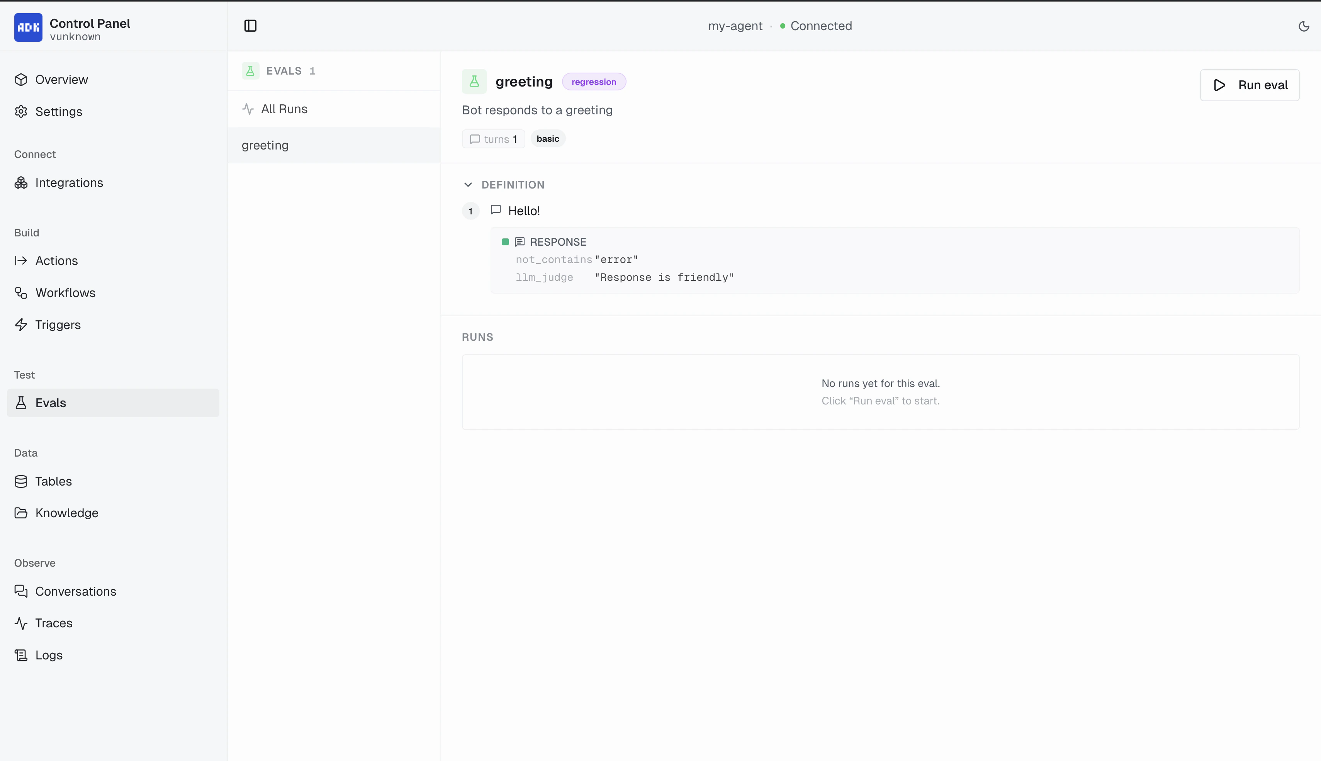Open the Integrations page
The width and height of the screenshot is (1321, 761).
point(70,182)
